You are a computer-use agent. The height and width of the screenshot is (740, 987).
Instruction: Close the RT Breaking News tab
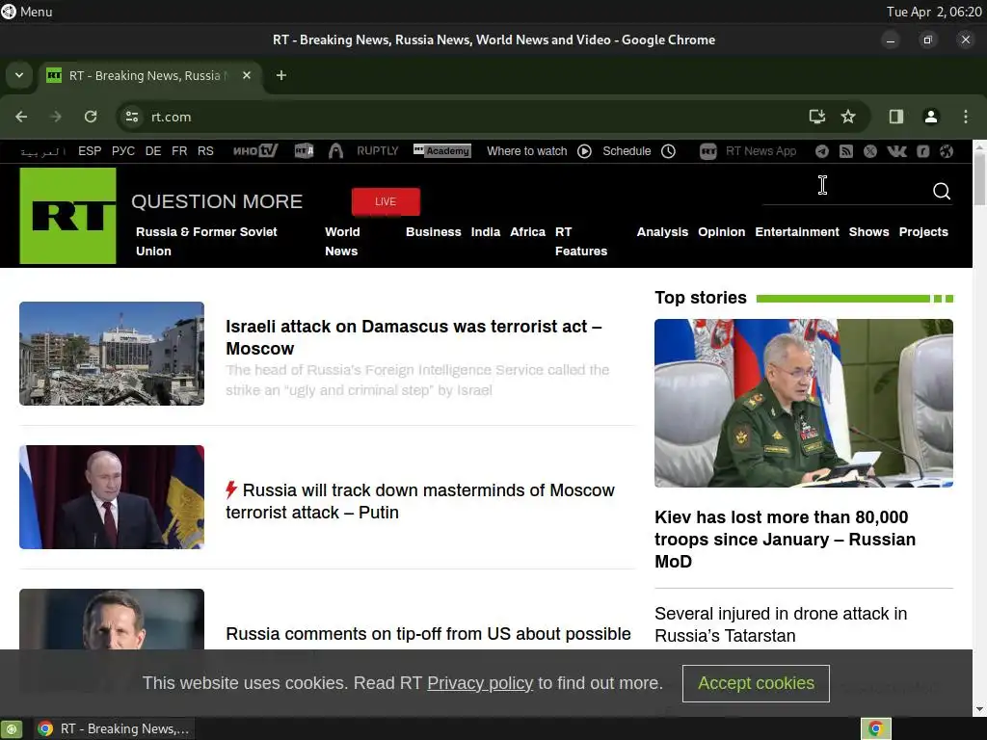[247, 75]
